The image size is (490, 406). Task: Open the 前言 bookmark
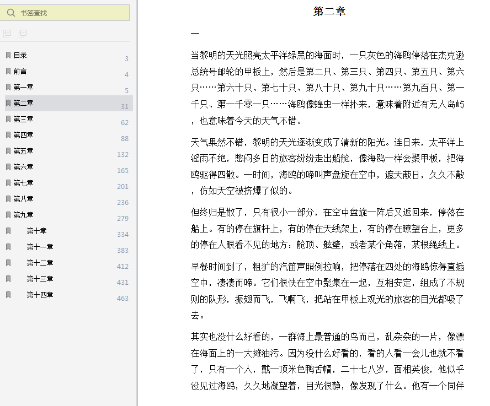[x=20, y=72]
